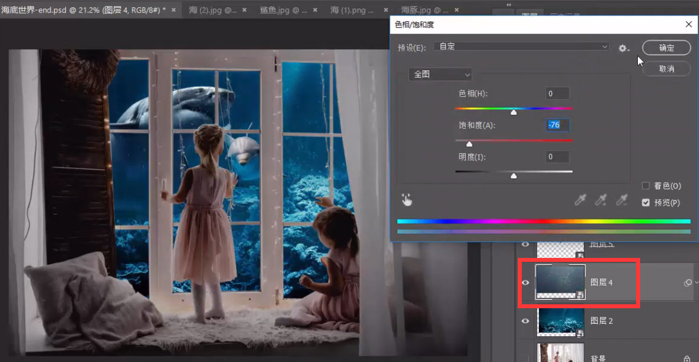
Task: Hide layer 图层 2 via eye icon
Action: [x=525, y=321]
